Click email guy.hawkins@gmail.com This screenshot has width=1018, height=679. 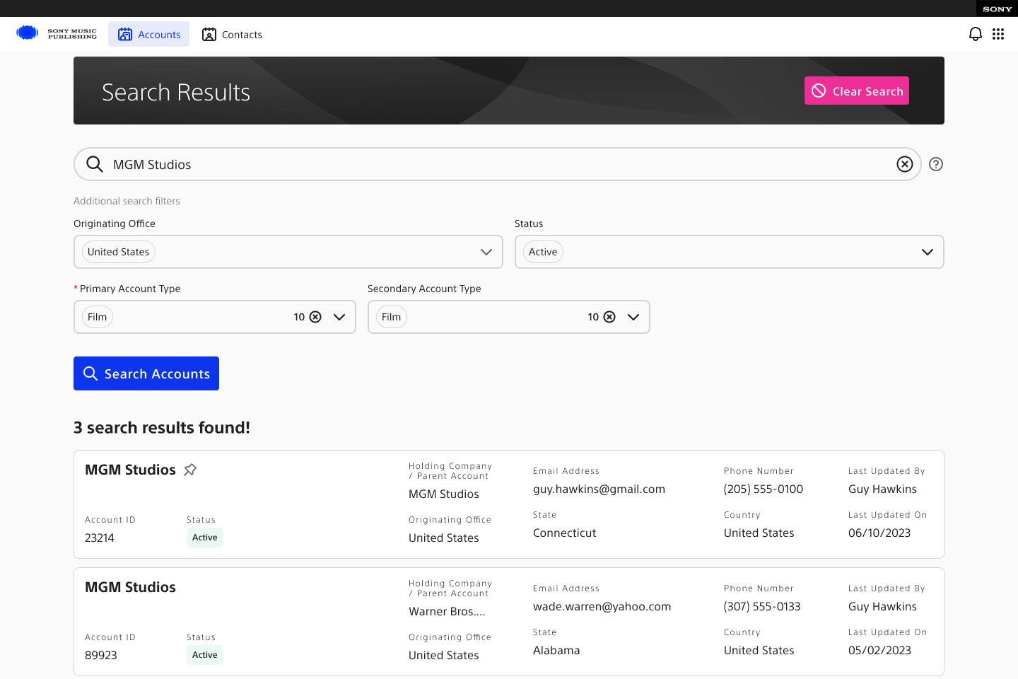(599, 489)
